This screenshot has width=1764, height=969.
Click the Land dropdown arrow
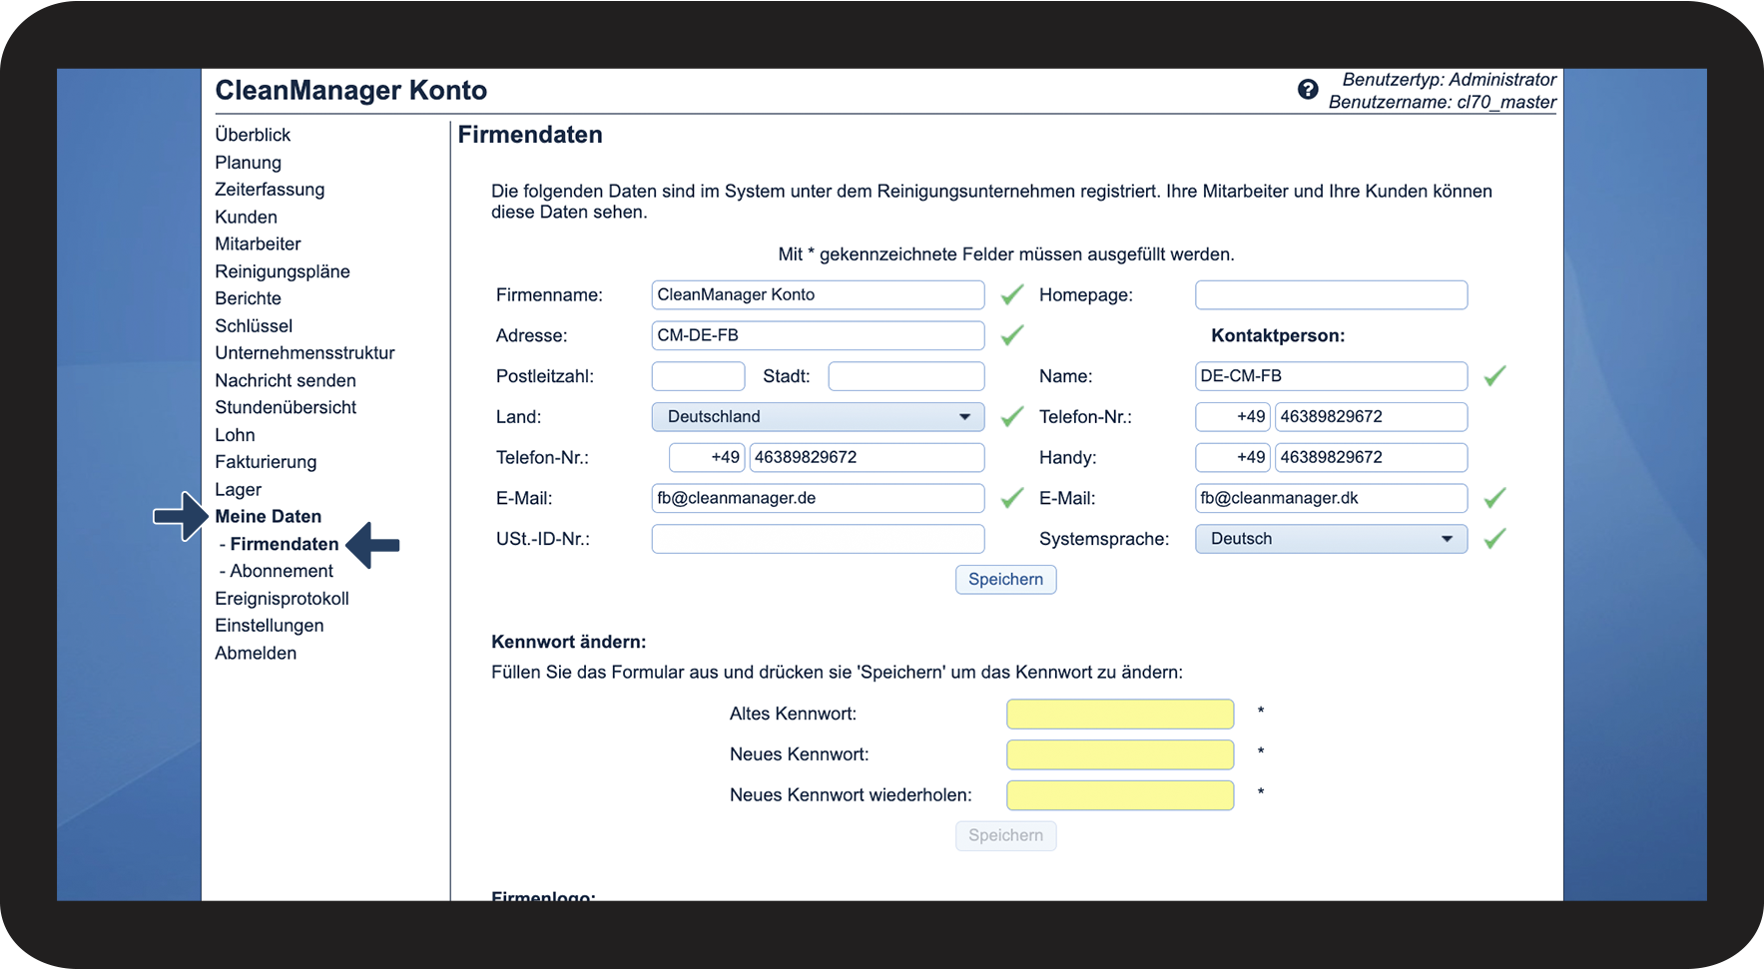pyautogui.click(x=964, y=417)
